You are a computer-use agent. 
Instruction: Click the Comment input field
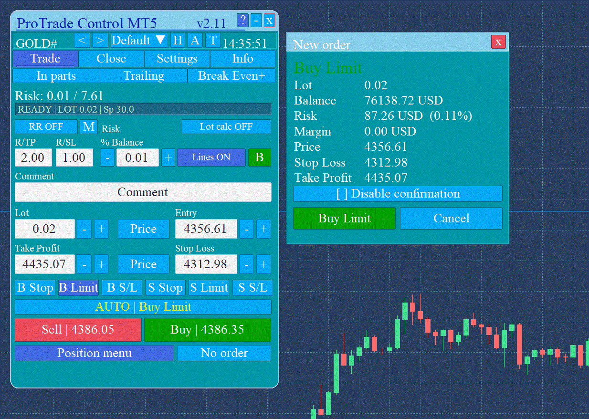pyautogui.click(x=143, y=192)
